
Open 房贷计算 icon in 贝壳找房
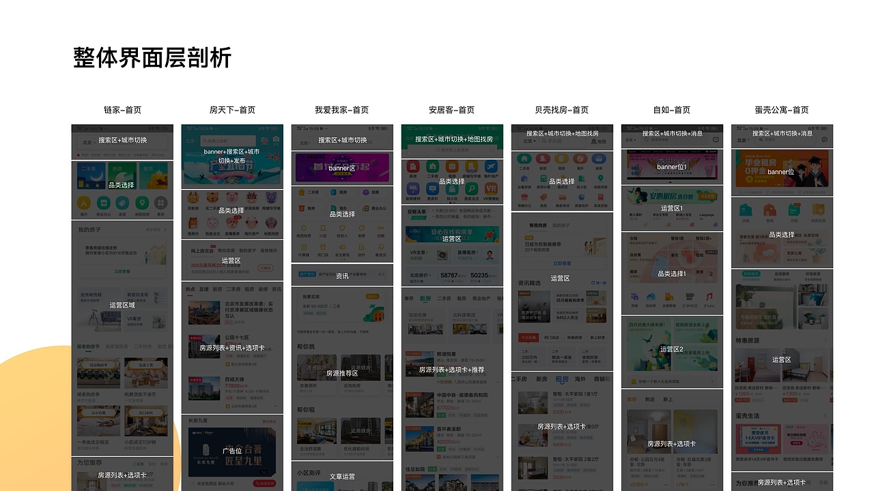[544, 181]
